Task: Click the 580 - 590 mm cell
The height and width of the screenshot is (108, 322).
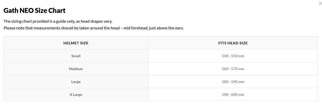Action: point(233,82)
